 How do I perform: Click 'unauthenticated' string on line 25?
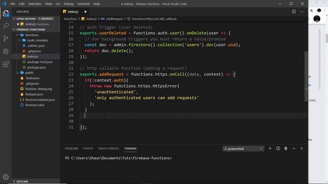pos(115,92)
